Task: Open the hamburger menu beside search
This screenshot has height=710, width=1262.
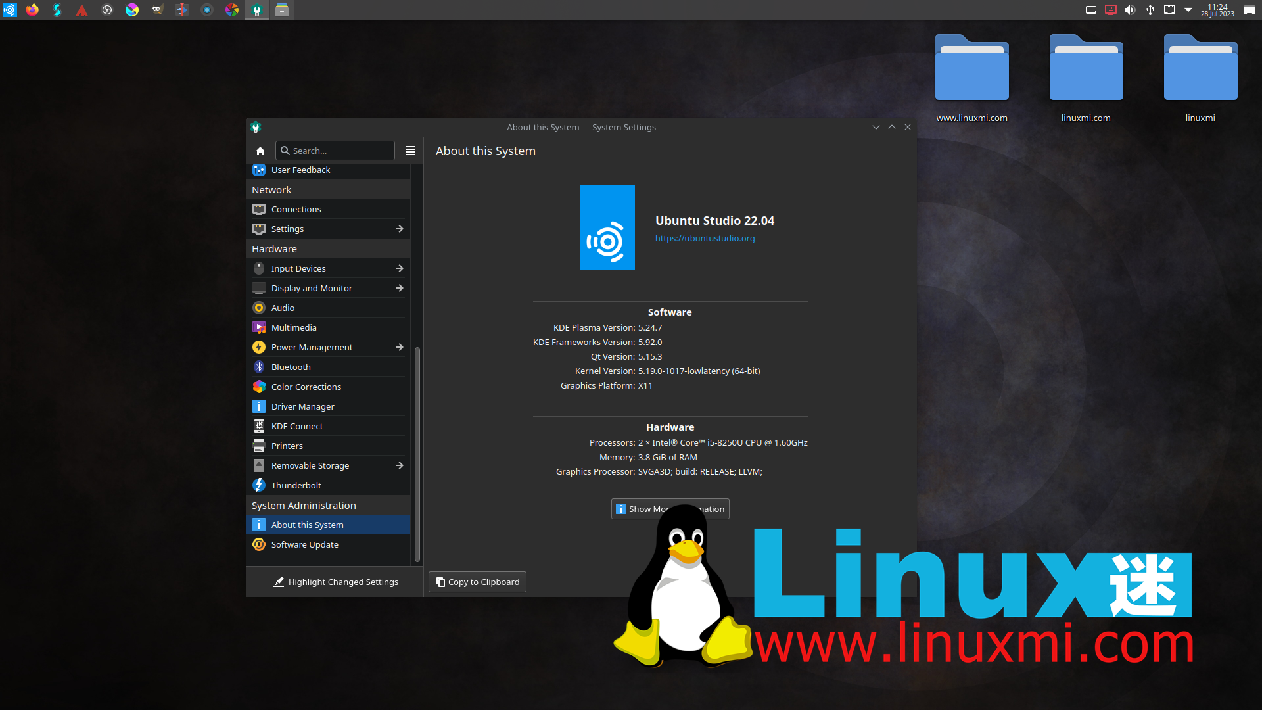Action: point(410,151)
